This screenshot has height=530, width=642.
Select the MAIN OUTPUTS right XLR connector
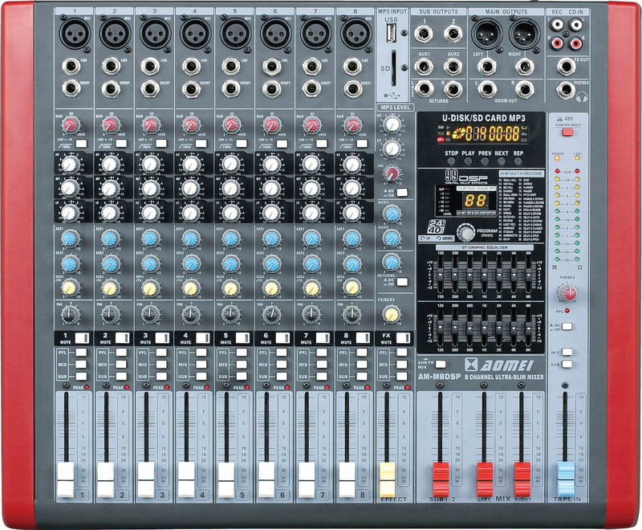[x=525, y=33]
